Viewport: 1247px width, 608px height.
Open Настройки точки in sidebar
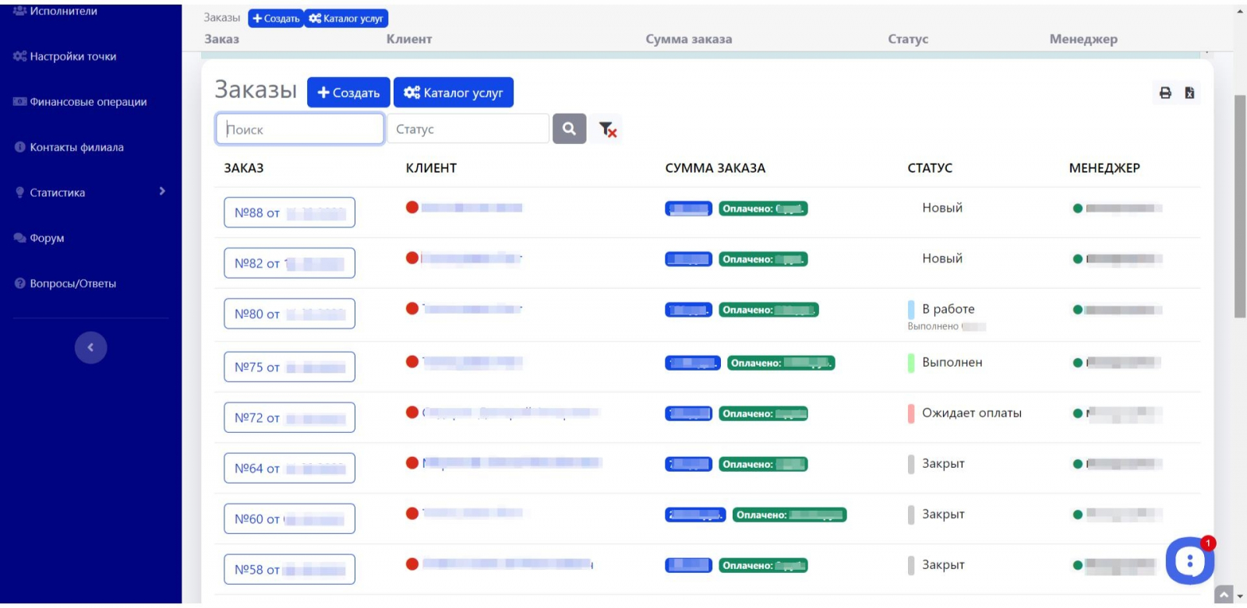tap(72, 57)
